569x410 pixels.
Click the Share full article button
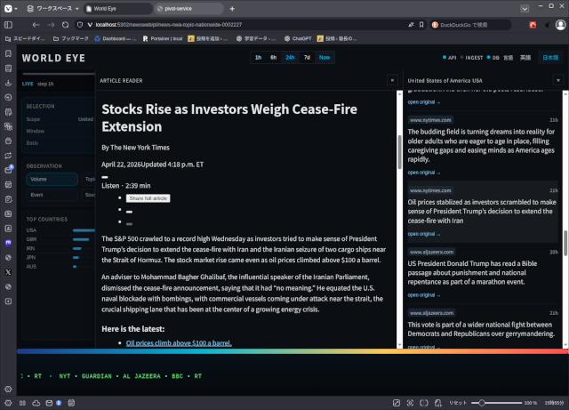coord(148,198)
